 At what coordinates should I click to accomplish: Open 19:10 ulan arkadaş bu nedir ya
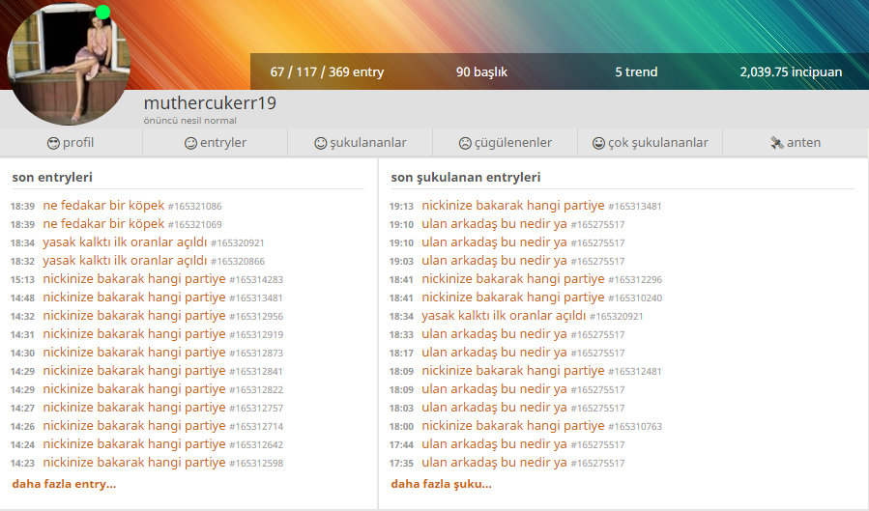pos(494,224)
